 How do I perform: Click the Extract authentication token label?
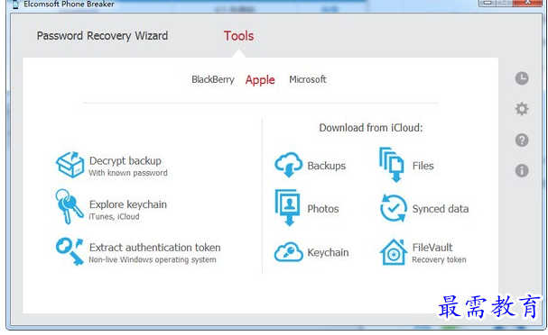[154, 248]
